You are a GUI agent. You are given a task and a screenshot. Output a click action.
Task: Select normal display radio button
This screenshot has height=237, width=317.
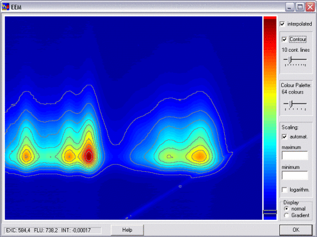[286, 209]
